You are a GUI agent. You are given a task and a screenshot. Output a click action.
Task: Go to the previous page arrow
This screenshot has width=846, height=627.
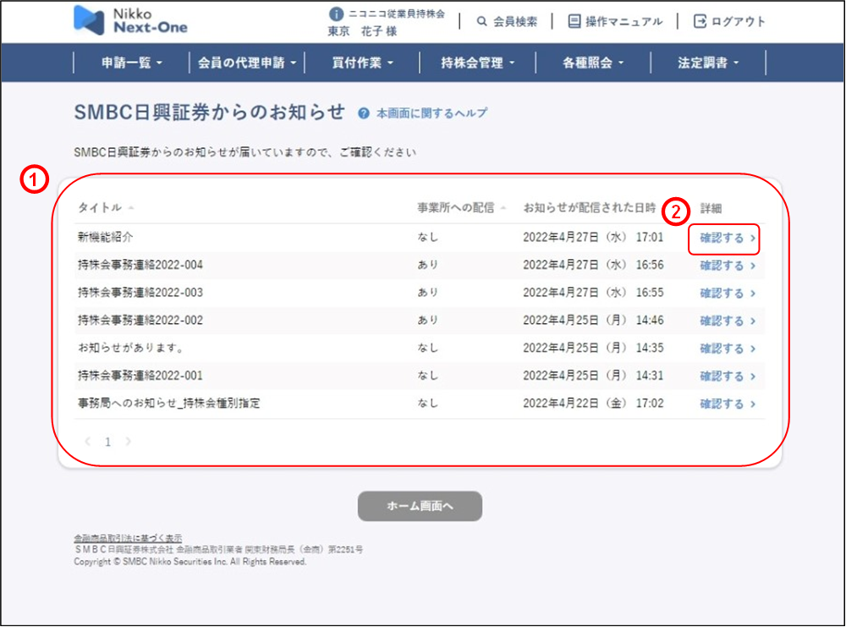coord(87,442)
